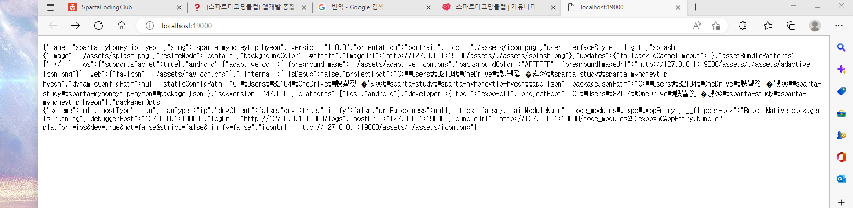Open the Tools briefcase sidebar icon
The width and height of the screenshot is (853, 208).
pos(841,113)
